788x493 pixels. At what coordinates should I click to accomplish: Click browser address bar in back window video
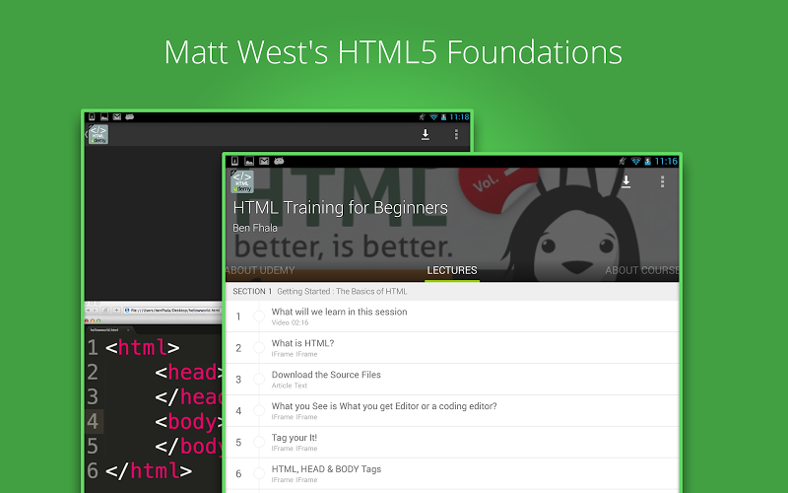171,310
